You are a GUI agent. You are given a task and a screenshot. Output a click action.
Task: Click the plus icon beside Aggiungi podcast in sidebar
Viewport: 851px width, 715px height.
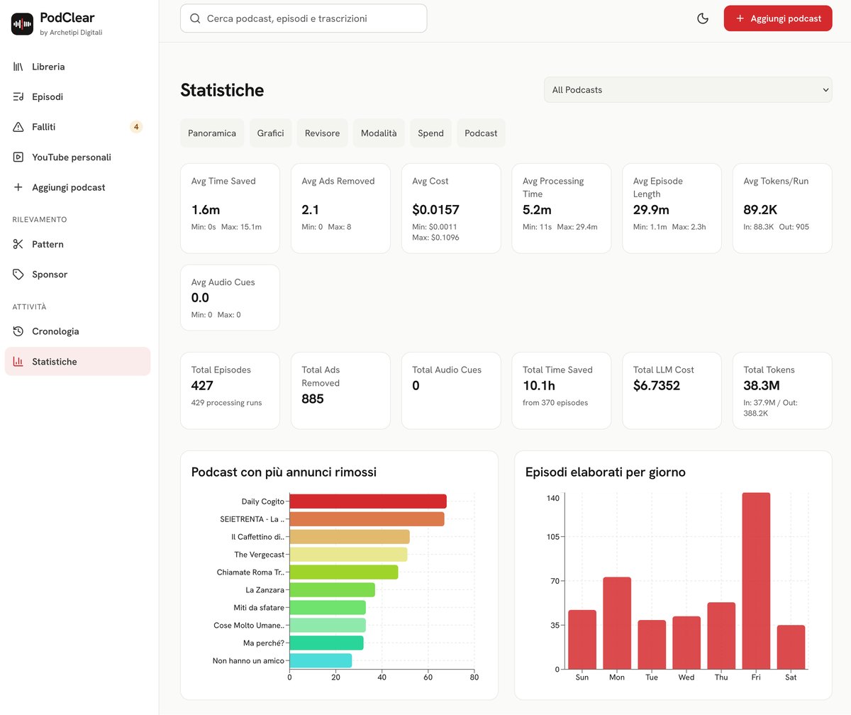(x=18, y=188)
